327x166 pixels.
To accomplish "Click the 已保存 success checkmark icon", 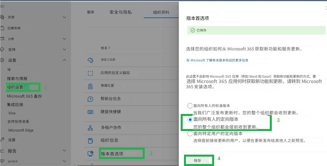I will pos(193,30).
